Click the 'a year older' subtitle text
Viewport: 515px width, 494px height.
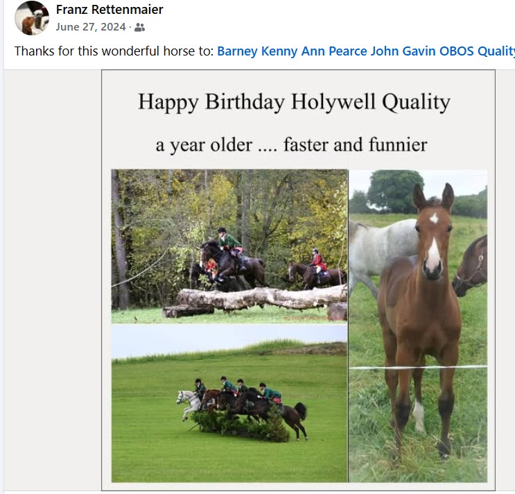tap(291, 144)
